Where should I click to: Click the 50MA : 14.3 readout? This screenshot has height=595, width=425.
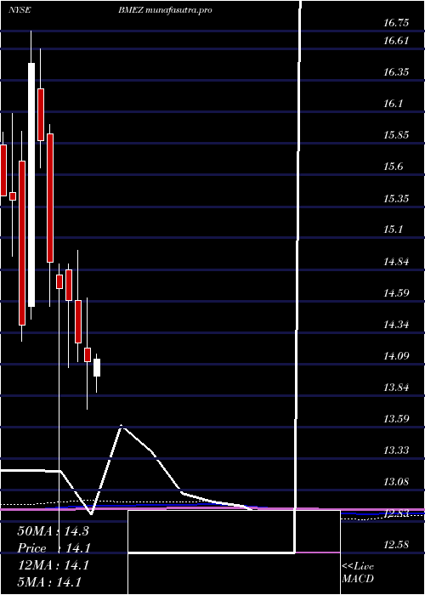pyautogui.click(x=53, y=531)
